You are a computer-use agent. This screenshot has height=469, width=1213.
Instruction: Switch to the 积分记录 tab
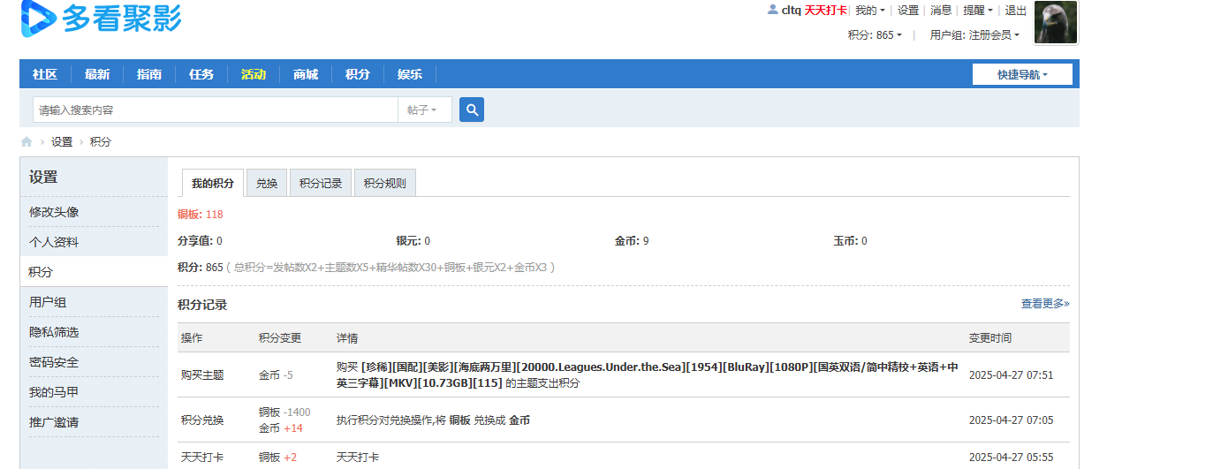(321, 184)
